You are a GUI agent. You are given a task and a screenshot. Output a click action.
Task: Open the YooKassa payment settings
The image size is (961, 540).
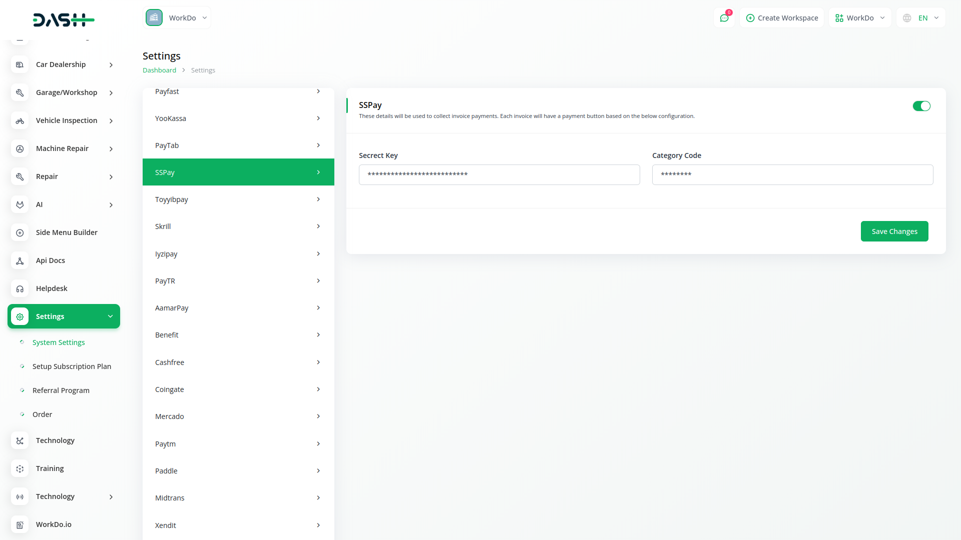tap(238, 118)
